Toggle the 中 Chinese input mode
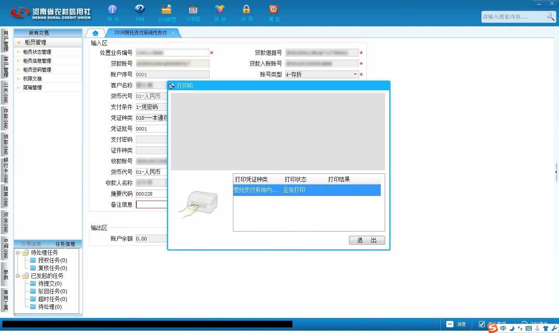Screen dimensions: 559x333 (x=503, y=328)
